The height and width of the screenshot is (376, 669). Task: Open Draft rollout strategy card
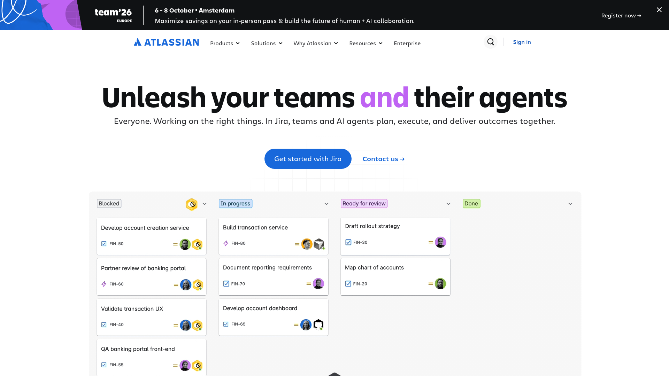point(395,236)
